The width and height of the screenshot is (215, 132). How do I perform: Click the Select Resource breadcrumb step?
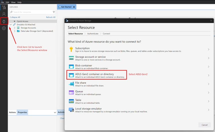76,34
